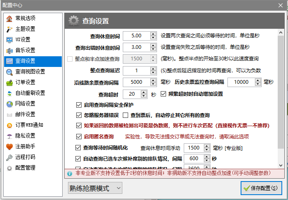This screenshot has width=288, height=200.
Task: Open 远程打码 via its key icon
Action: coord(9,157)
